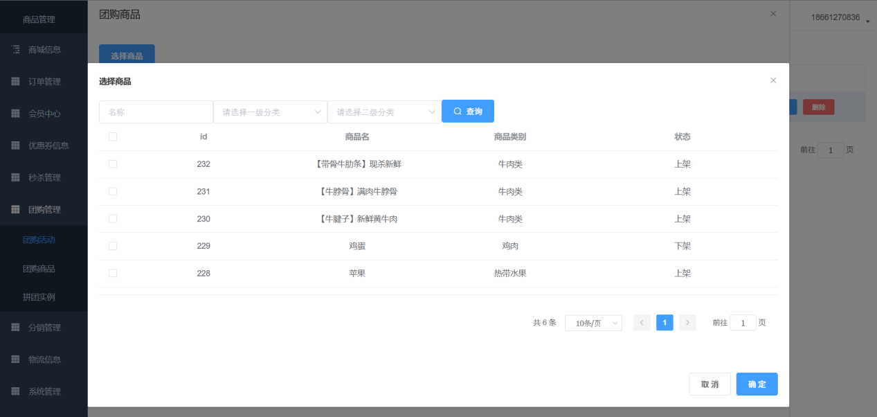Open 团购商品 in the sidebar submenu
The image size is (877, 417).
39,269
